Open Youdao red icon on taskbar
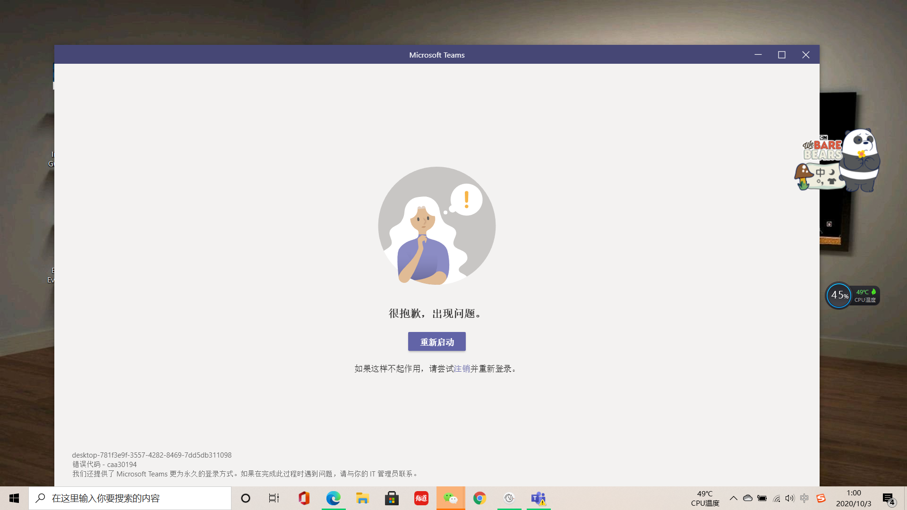Viewport: 907px width, 510px height. click(421, 498)
